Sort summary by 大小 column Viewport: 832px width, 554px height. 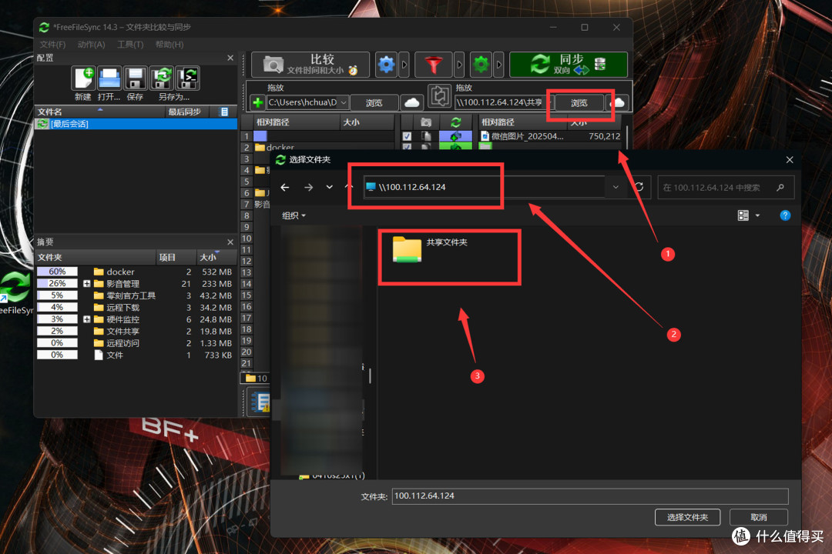pos(216,257)
